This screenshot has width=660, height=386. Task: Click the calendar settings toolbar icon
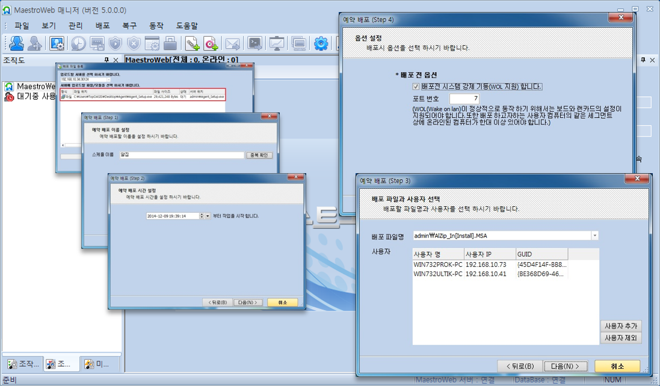pyautogui.click(x=152, y=43)
